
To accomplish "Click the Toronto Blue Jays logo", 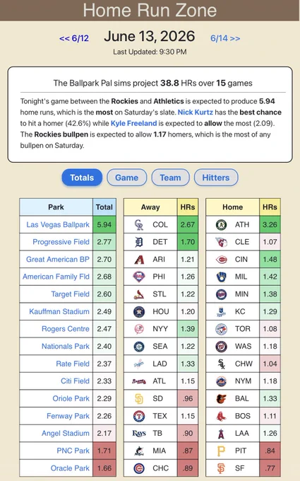I will pos(221,329).
